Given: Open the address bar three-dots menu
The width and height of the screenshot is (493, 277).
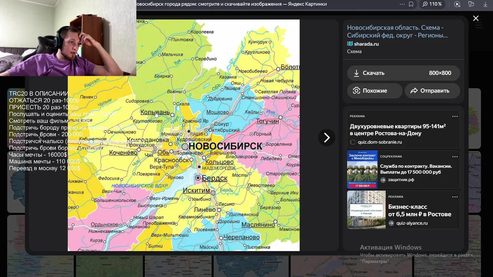Looking at the screenshot, I should [402, 4].
